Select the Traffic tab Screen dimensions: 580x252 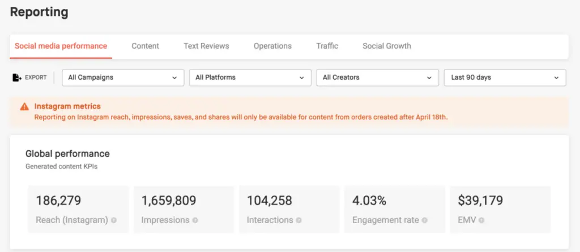coord(327,46)
